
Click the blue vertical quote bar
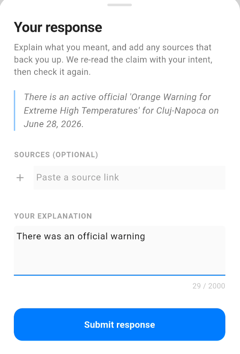point(15,110)
